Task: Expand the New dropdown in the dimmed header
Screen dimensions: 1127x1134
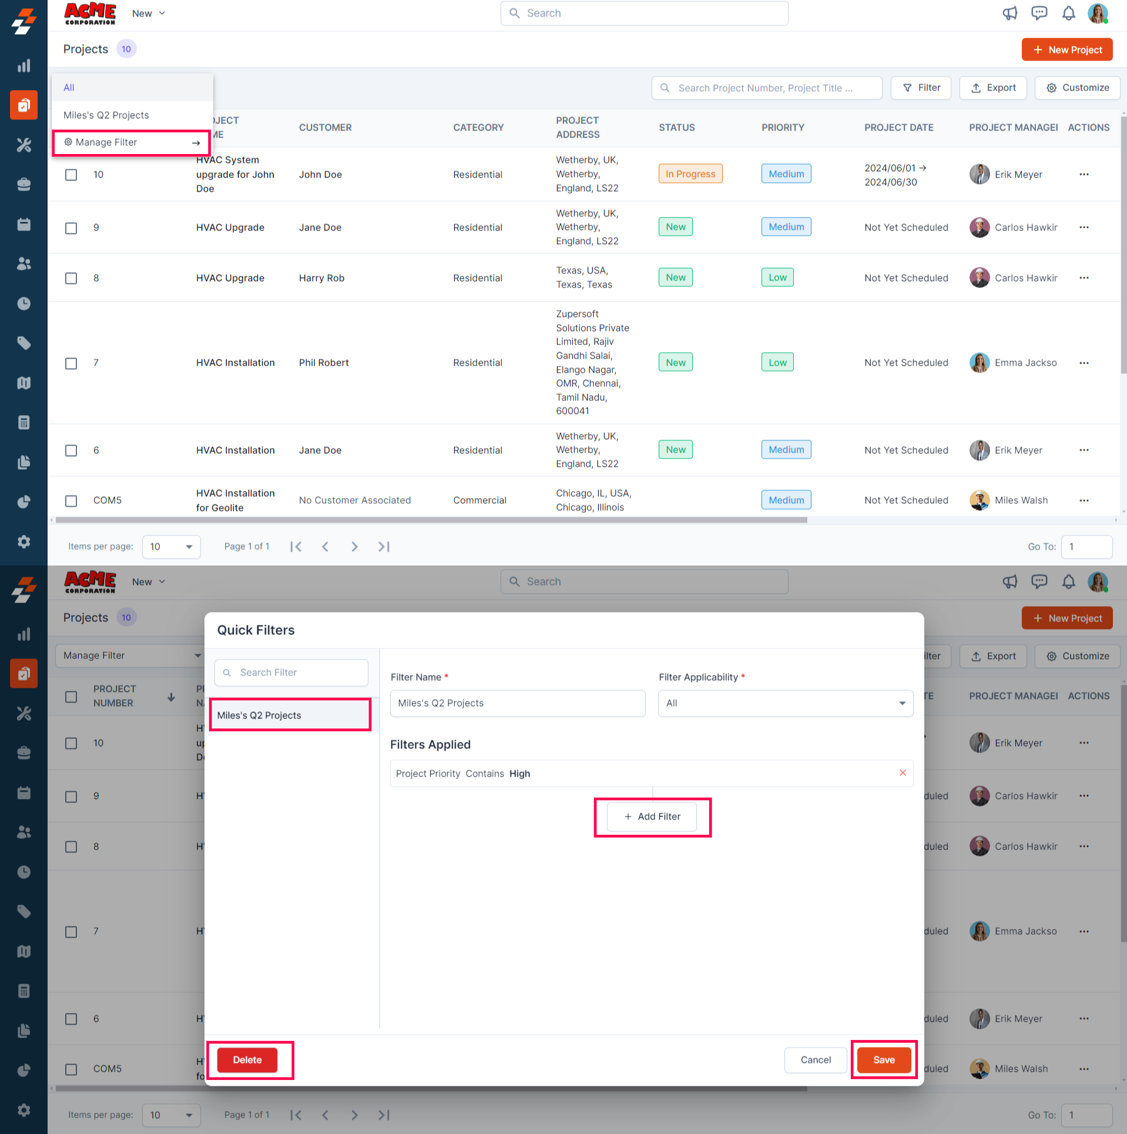Action: pyautogui.click(x=149, y=581)
